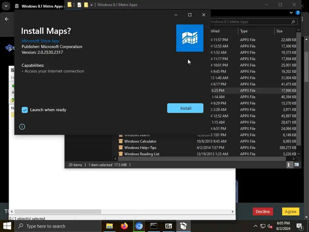Click the 22,689 KB size cell
The height and width of the screenshot is (232, 309).
pos(288,40)
